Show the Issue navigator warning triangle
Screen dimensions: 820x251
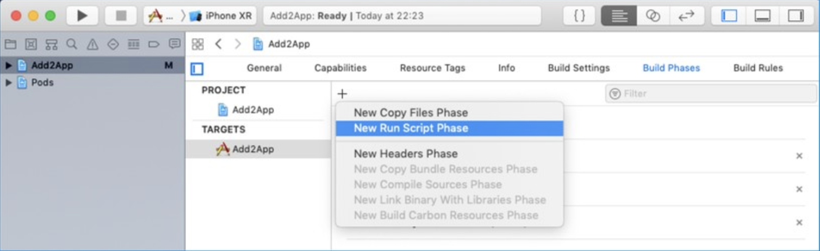(x=92, y=44)
